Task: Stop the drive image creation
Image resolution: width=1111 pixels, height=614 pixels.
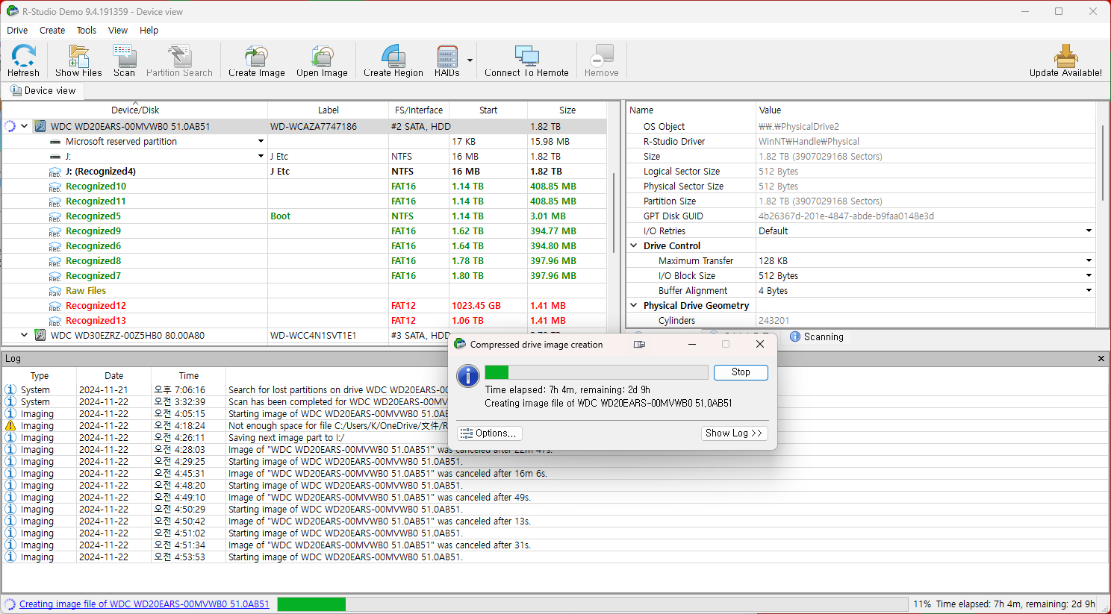Action: [x=741, y=372]
